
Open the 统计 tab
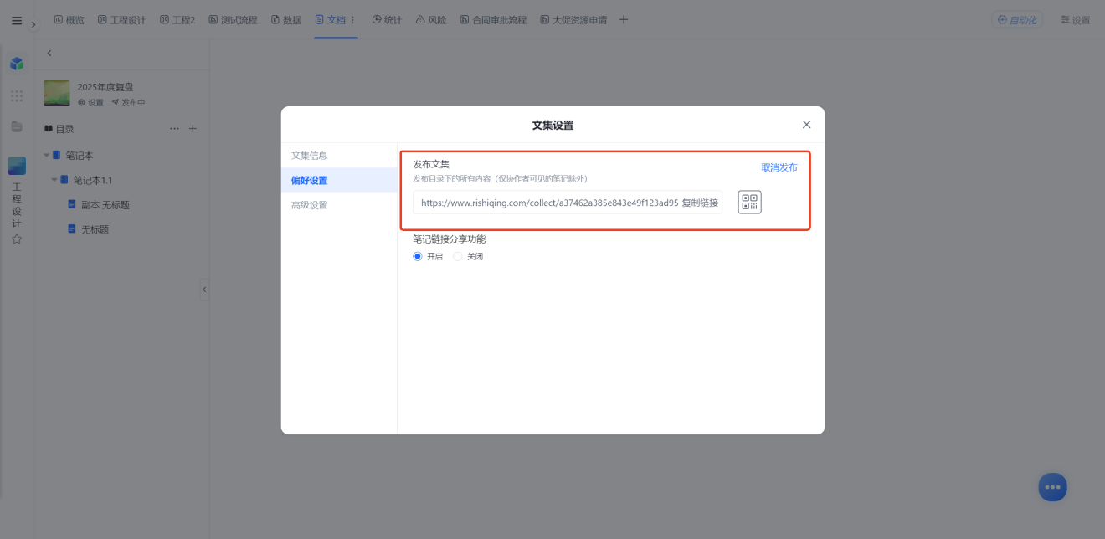387,19
